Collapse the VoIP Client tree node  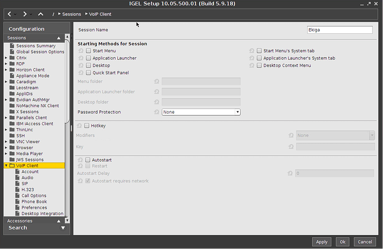[x=6, y=165]
